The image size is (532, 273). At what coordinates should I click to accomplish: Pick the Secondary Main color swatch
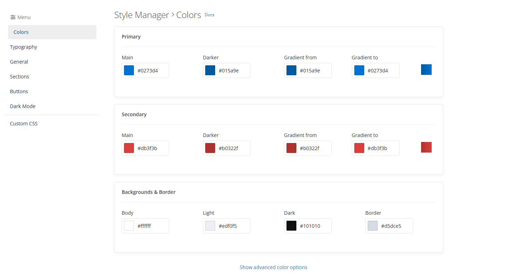(x=129, y=148)
